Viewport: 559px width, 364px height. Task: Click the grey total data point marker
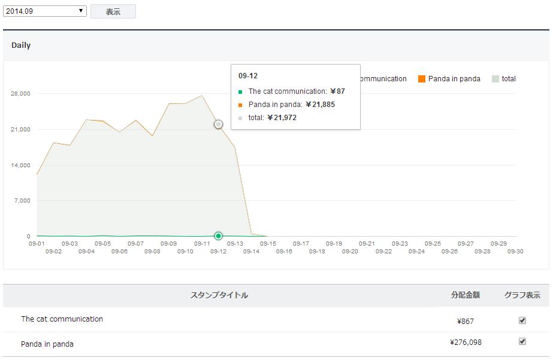click(x=219, y=124)
